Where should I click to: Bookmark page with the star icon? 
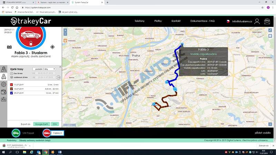263,8
